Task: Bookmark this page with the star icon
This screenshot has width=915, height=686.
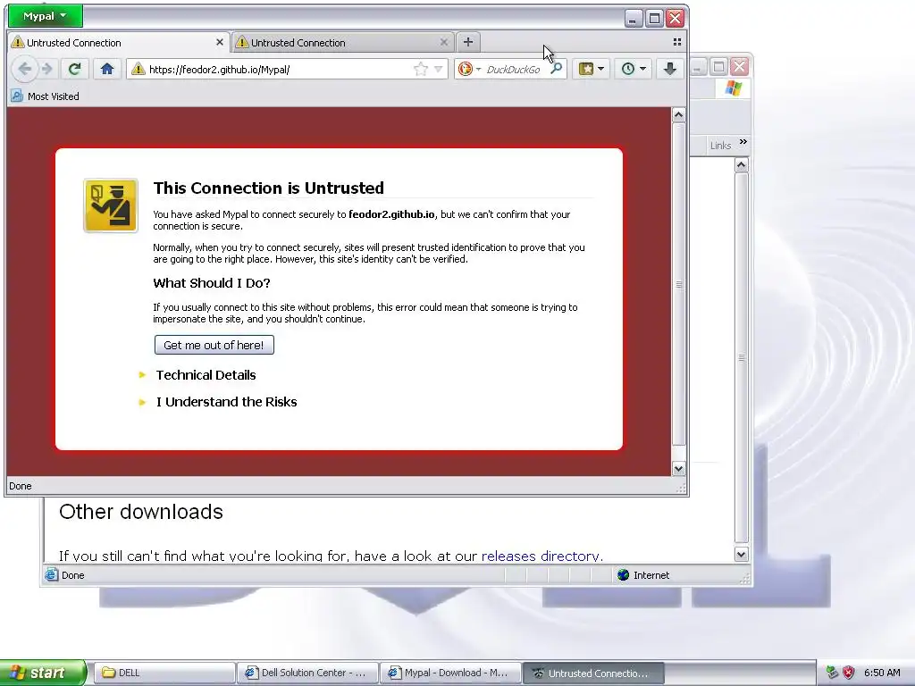Action: coord(420,70)
